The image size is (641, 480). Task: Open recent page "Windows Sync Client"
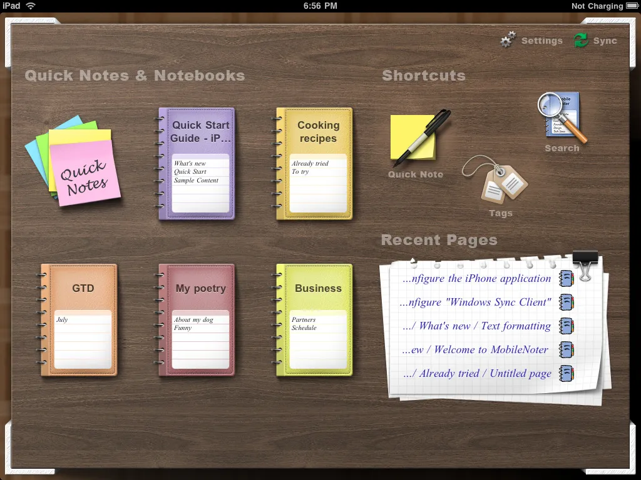(x=476, y=302)
